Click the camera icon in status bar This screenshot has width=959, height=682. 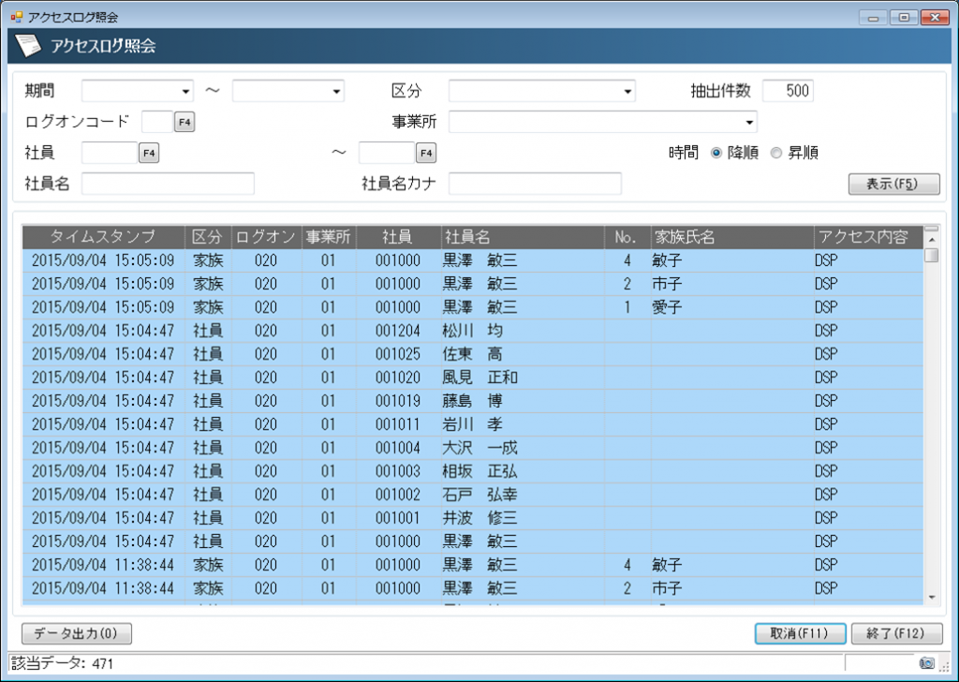pos(926,662)
